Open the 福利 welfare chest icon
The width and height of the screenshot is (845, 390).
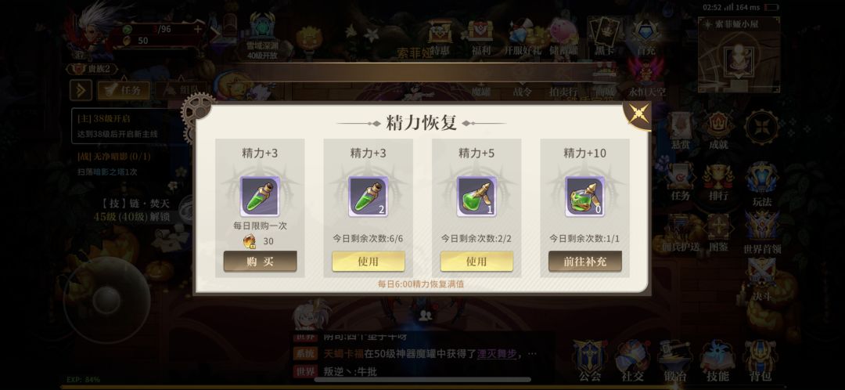480,38
